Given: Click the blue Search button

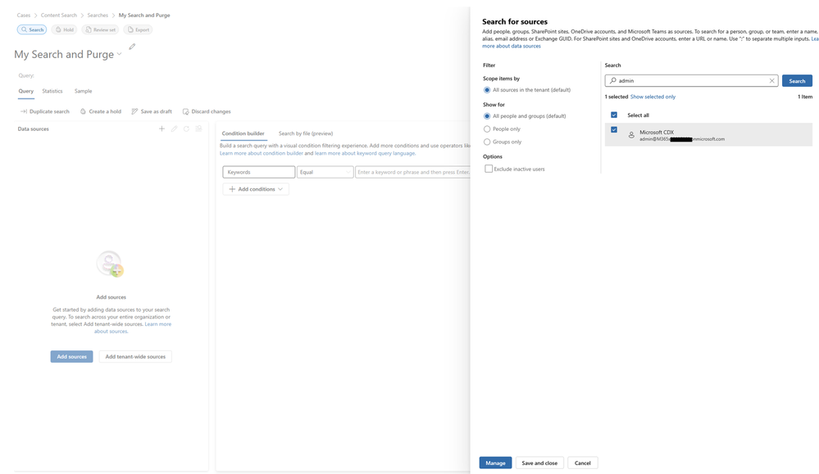Looking at the screenshot, I should [x=797, y=81].
